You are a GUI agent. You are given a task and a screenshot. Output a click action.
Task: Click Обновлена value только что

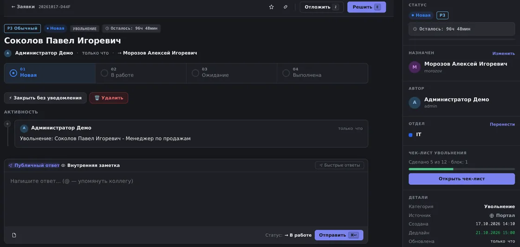(503, 241)
